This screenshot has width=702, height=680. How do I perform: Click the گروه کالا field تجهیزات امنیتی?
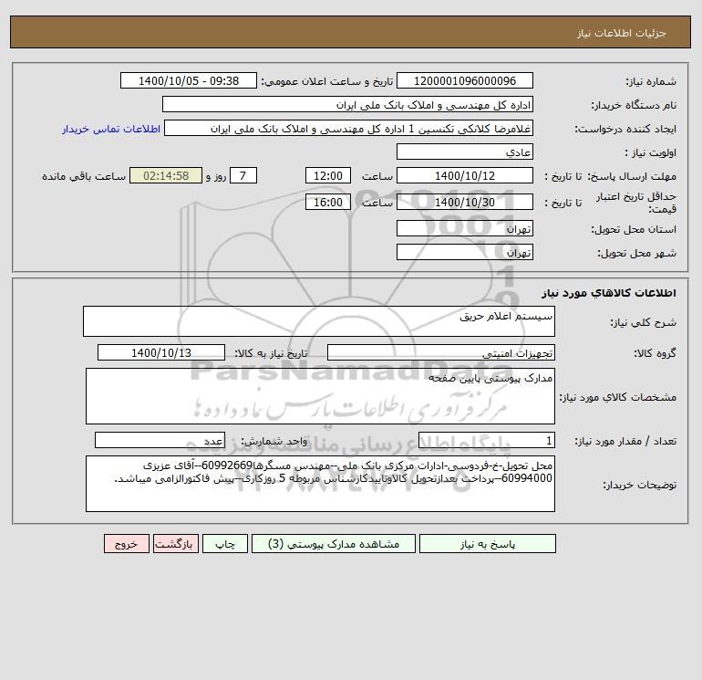pyautogui.click(x=441, y=352)
